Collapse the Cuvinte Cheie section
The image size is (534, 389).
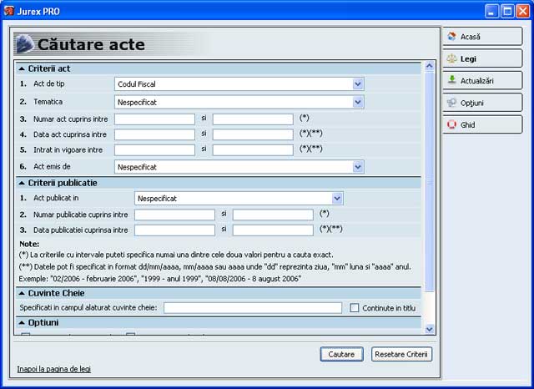point(22,293)
